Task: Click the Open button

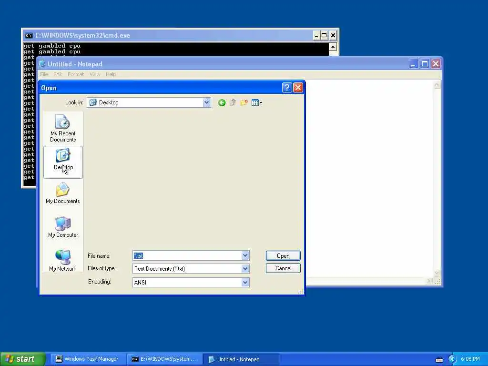Action: [x=283, y=256]
